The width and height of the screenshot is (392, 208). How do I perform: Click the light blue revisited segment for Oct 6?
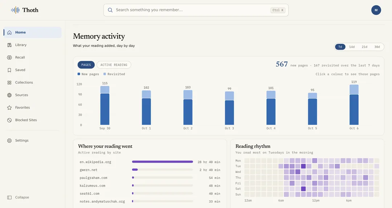354,90
